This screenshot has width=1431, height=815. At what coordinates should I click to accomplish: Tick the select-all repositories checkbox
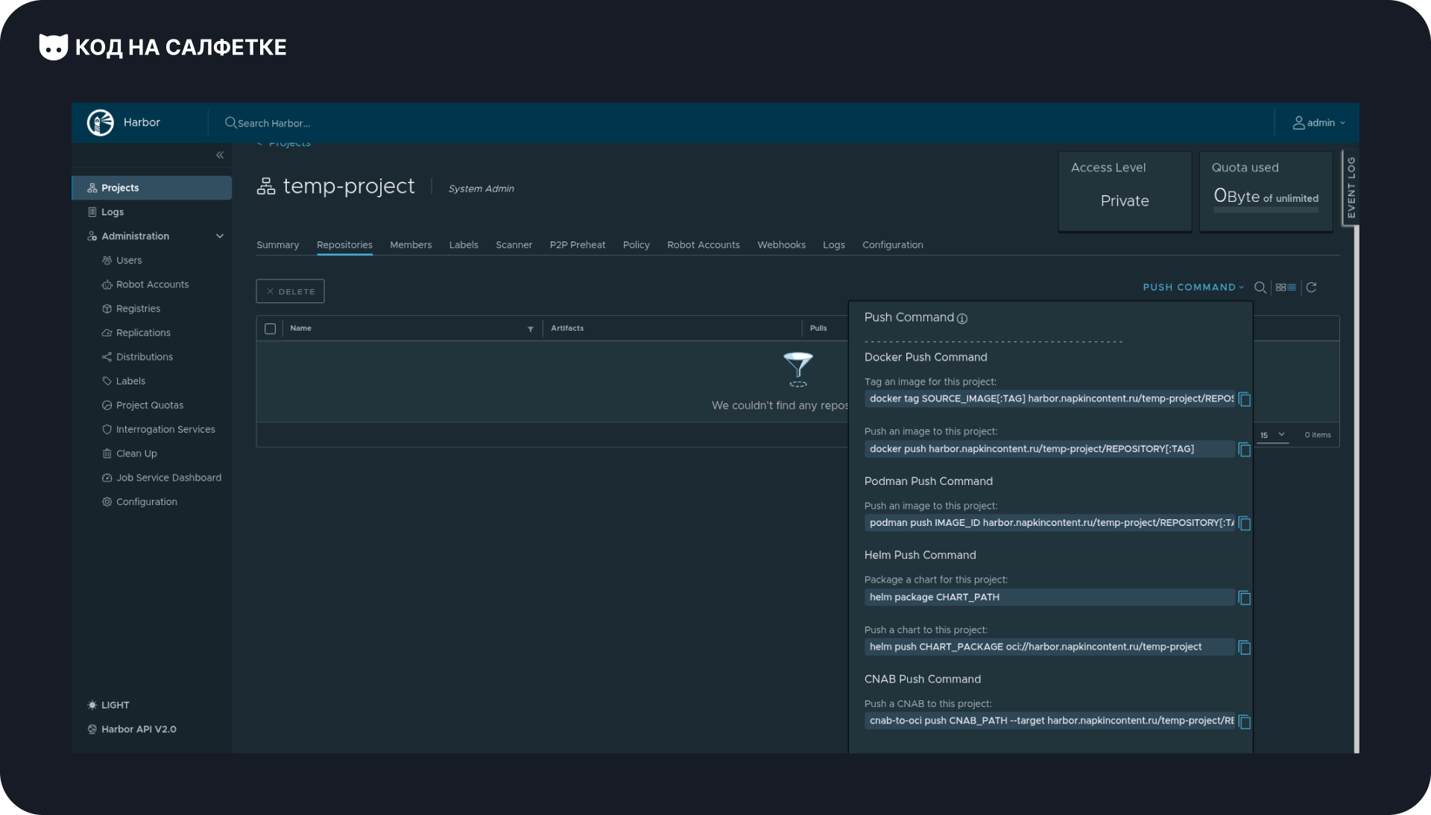[x=270, y=329]
